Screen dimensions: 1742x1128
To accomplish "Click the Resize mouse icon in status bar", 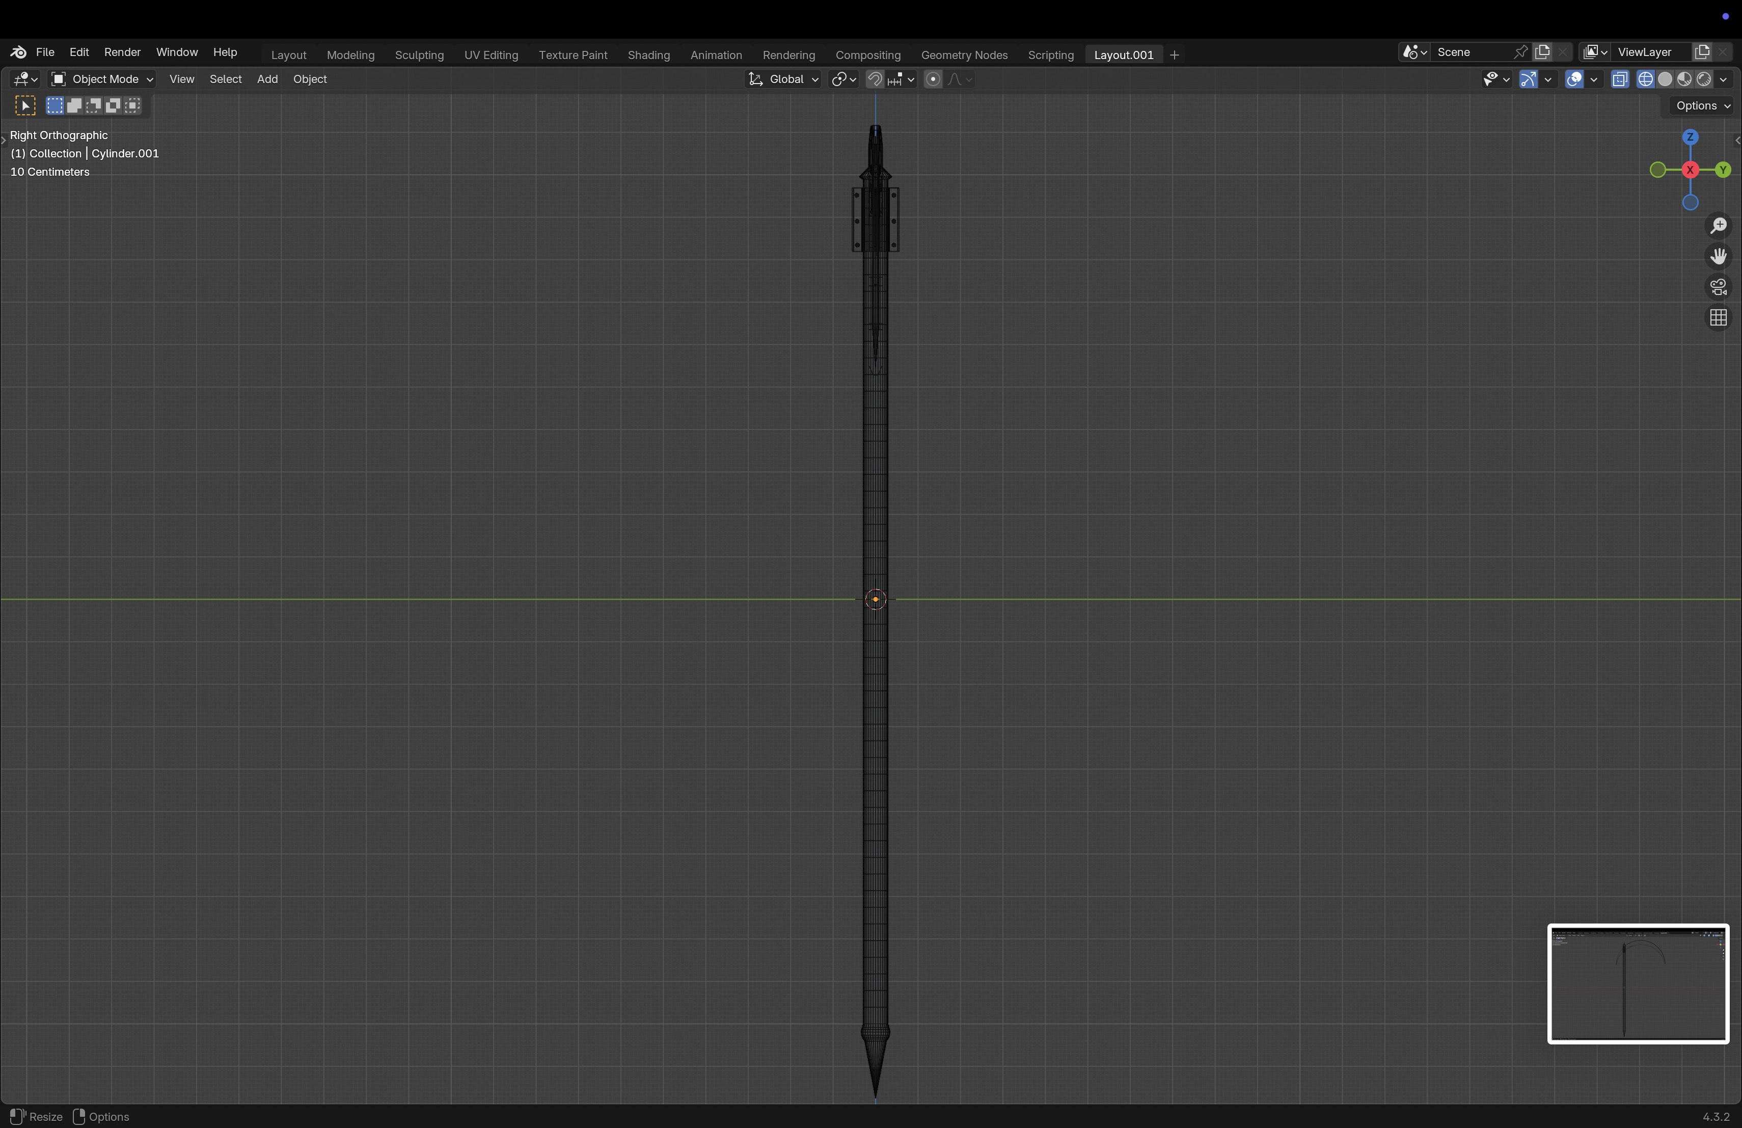I will 17,1116.
